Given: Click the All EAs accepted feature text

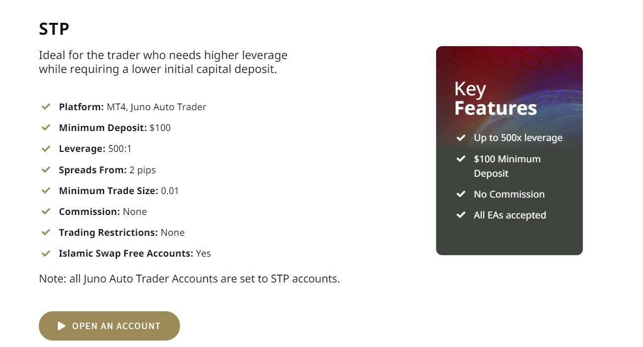Looking at the screenshot, I should point(510,215).
